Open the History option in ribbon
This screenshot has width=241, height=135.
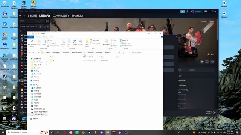(114, 46)
